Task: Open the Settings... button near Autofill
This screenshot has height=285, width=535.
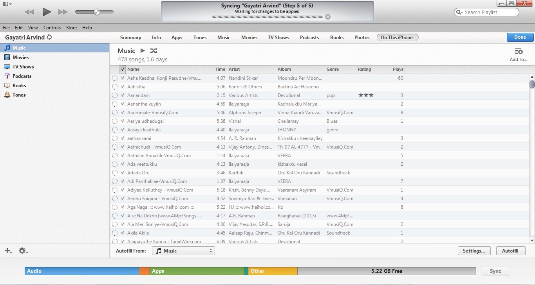Action: coord(474,251)
